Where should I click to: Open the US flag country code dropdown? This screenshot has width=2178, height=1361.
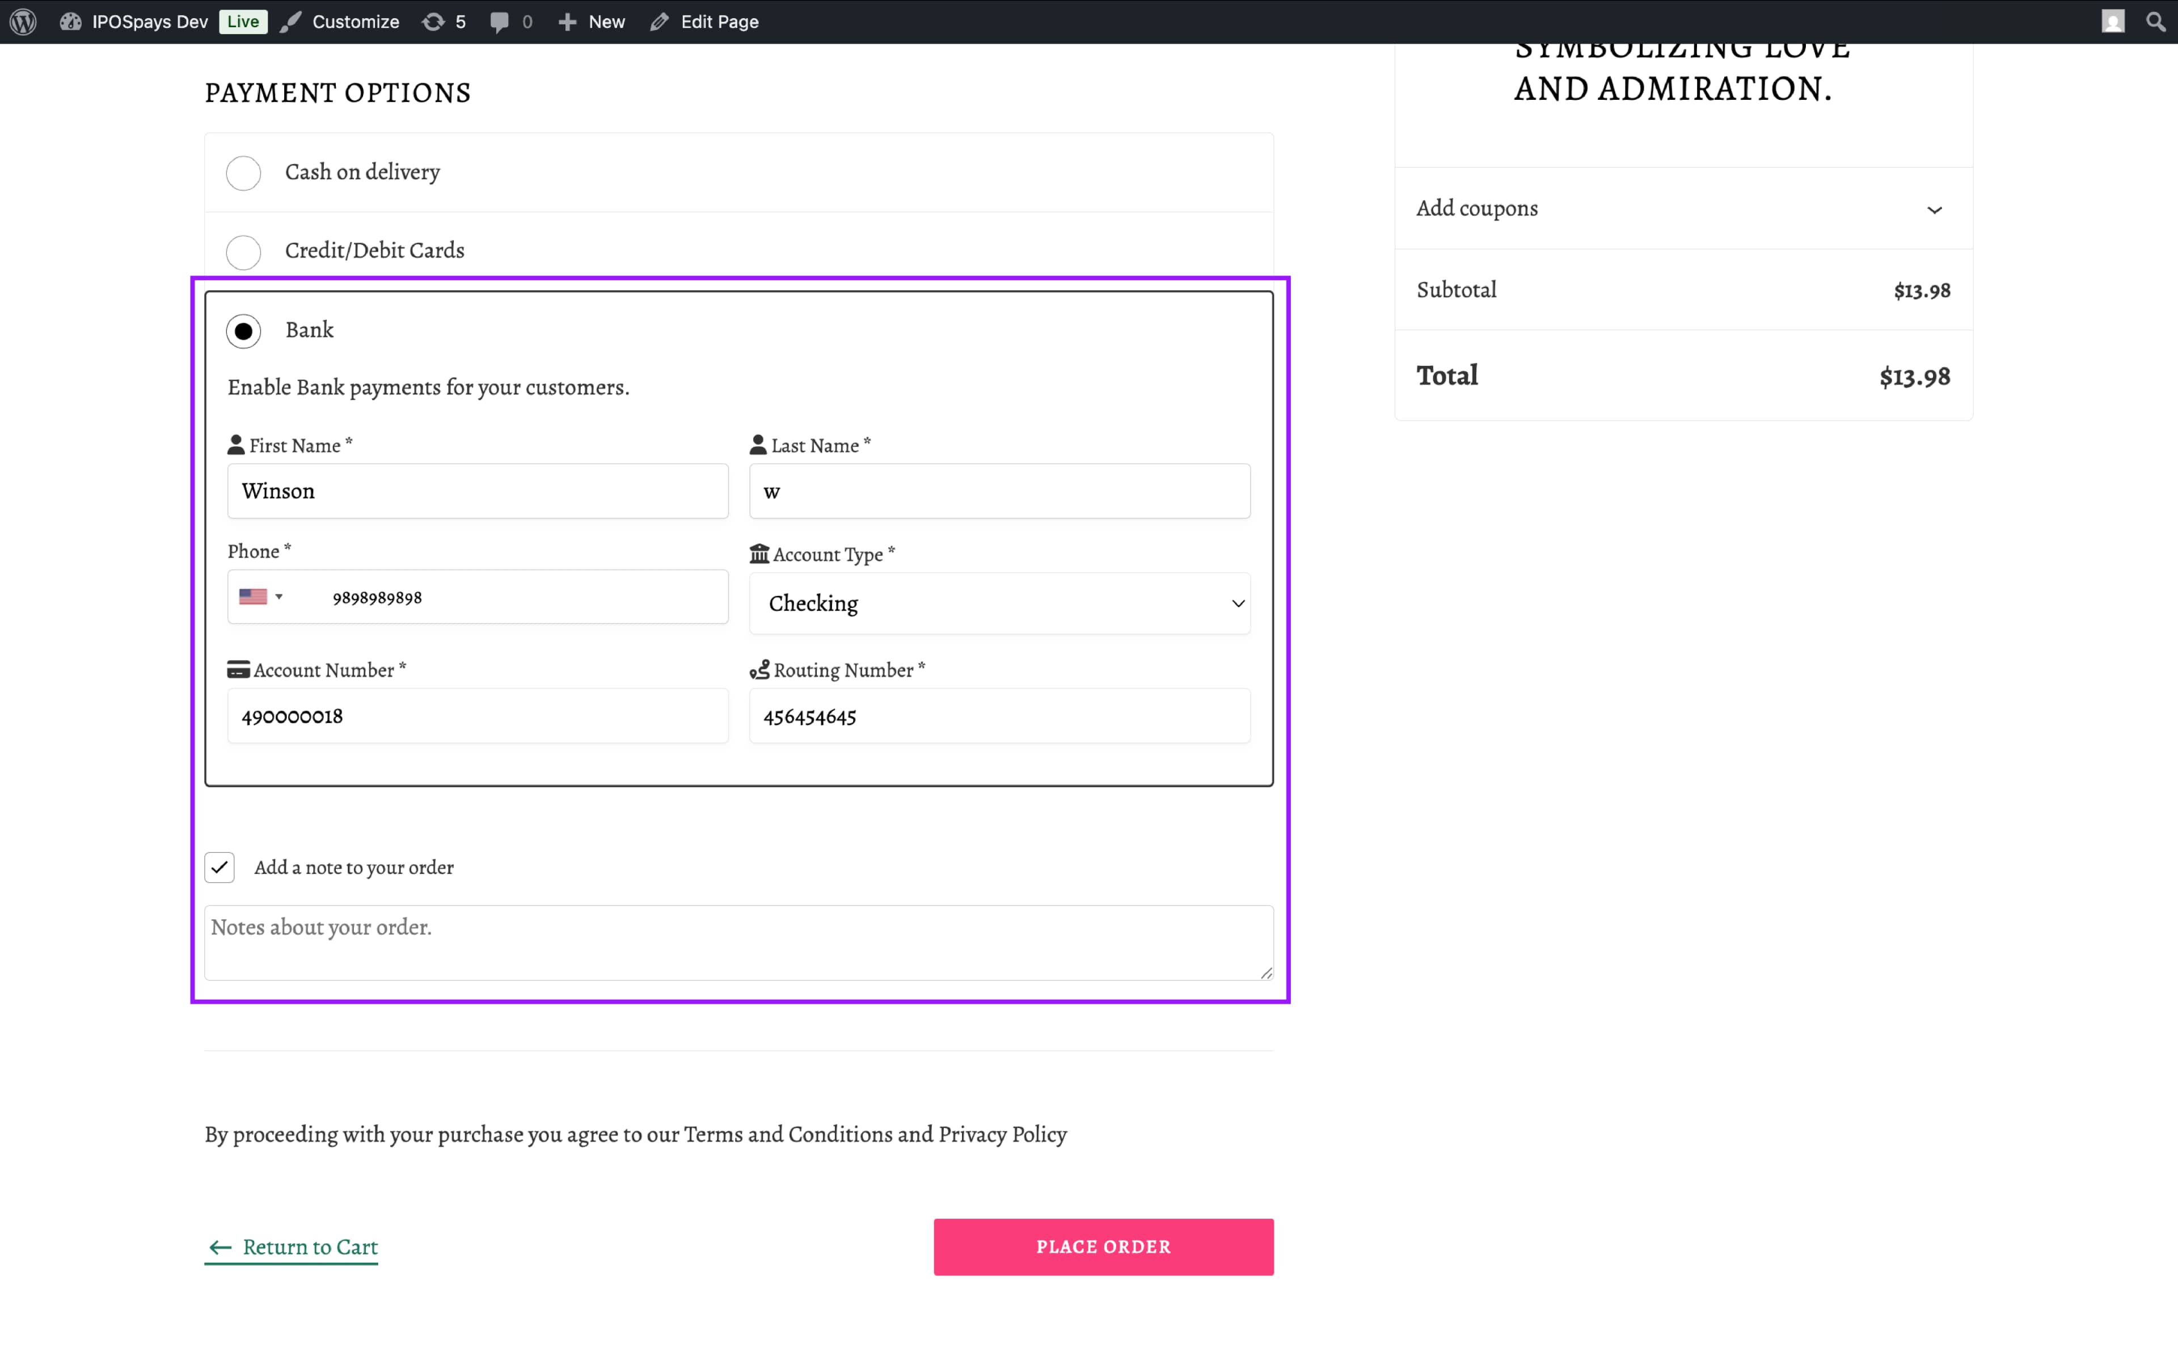[261, 597]
